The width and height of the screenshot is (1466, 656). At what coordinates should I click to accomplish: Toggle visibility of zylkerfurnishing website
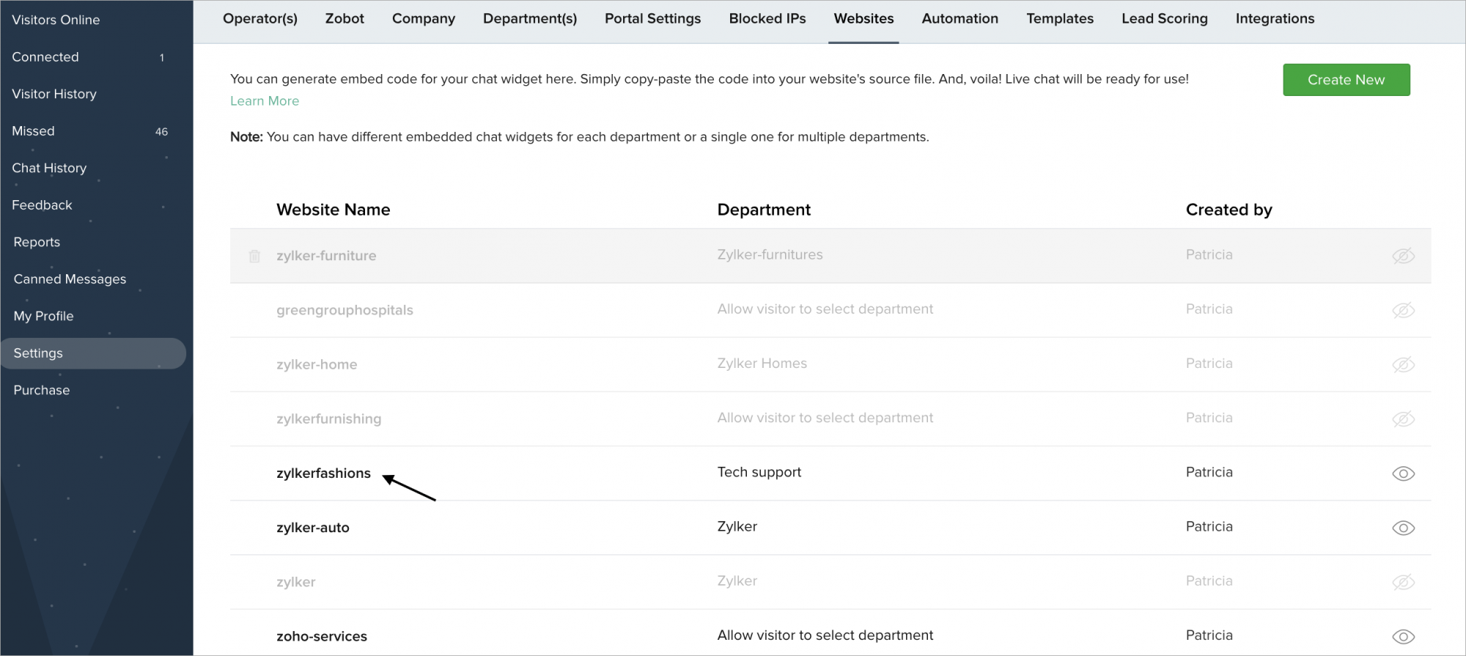(x=1403, y=419)
